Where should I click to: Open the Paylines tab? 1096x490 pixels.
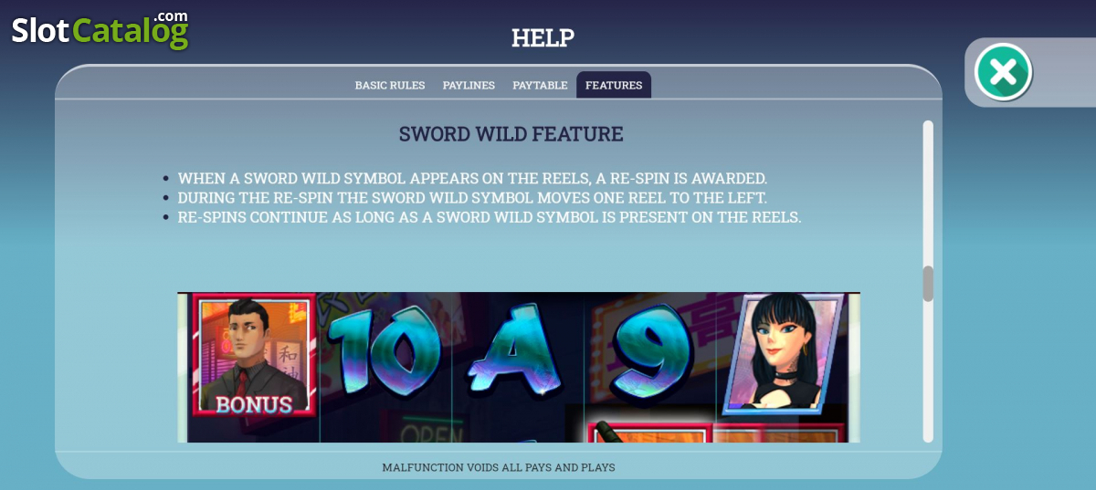point(469,85)
